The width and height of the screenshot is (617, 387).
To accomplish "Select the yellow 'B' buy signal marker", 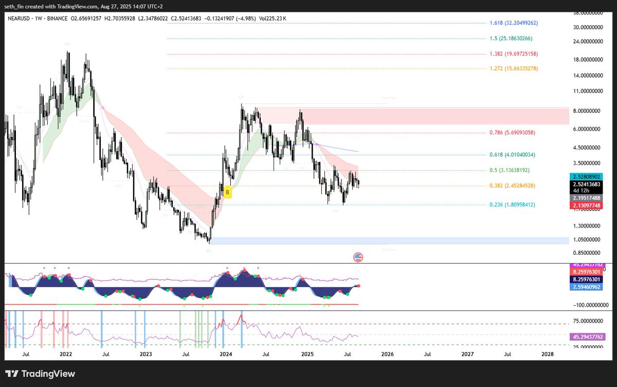I will 226,192.
